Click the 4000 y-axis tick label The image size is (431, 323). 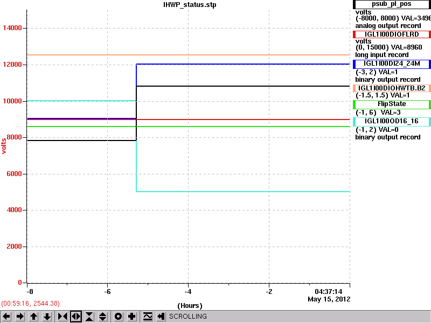click(x=14, y=210)
